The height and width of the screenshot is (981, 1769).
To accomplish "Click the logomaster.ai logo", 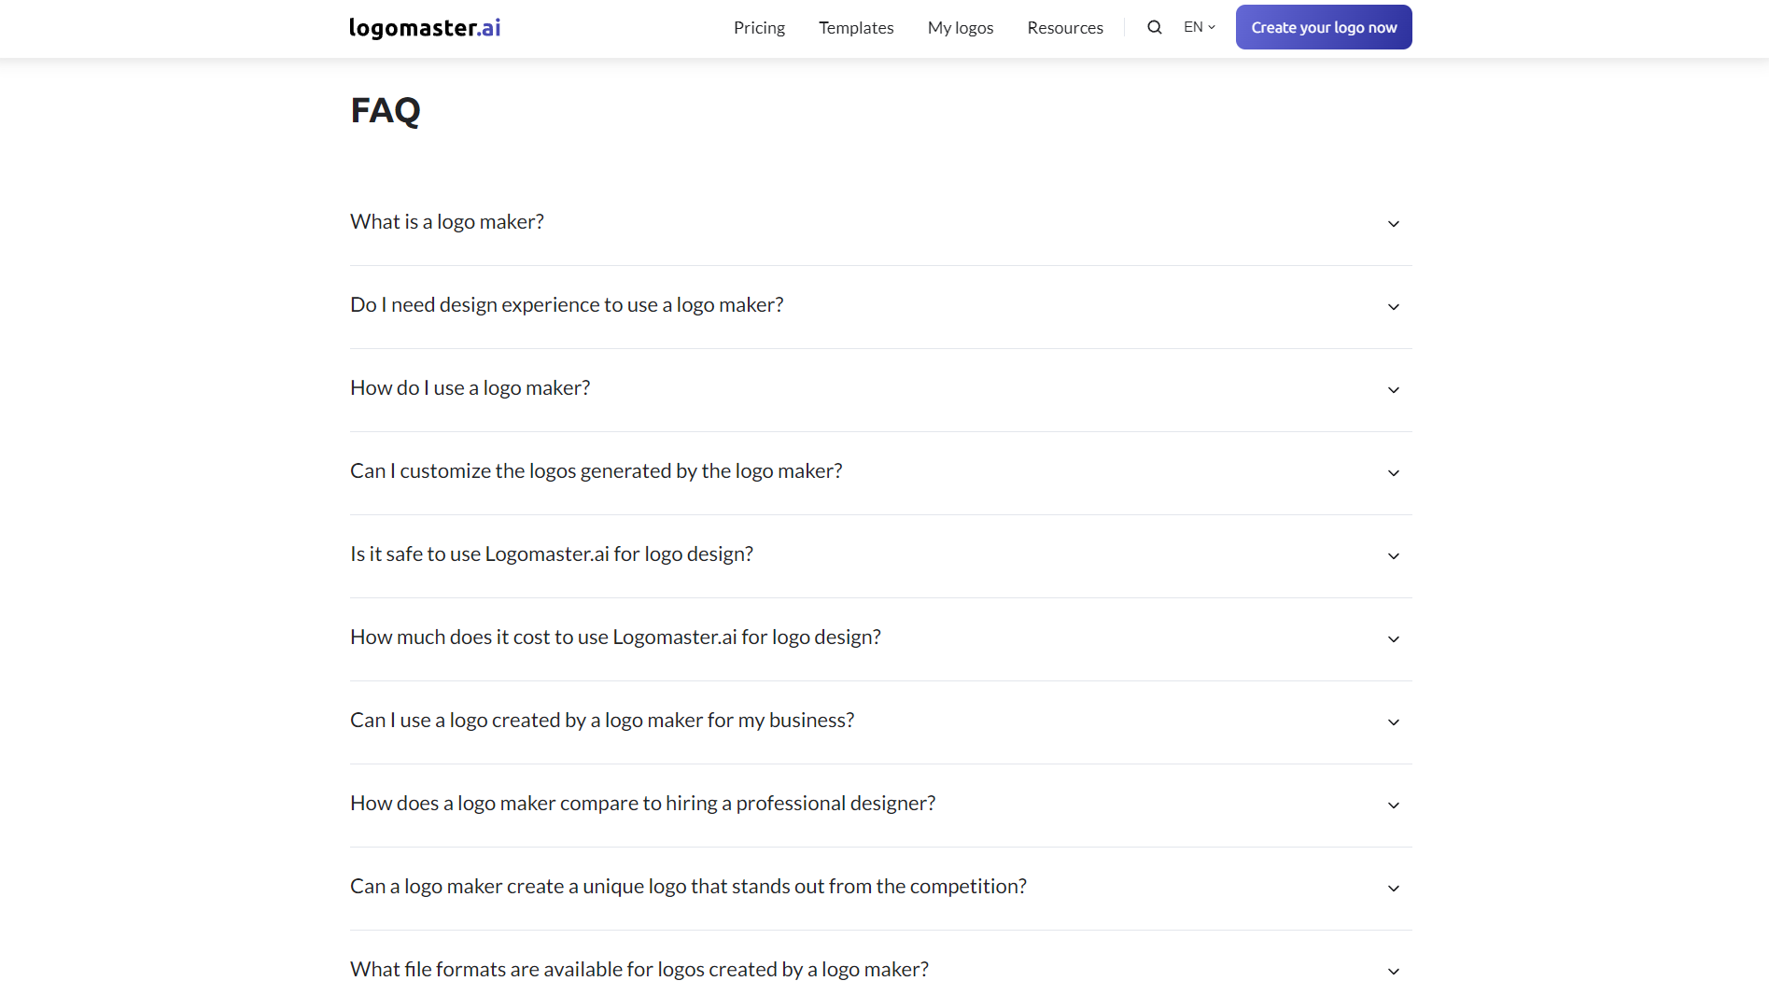I will (x=425, y=28).
